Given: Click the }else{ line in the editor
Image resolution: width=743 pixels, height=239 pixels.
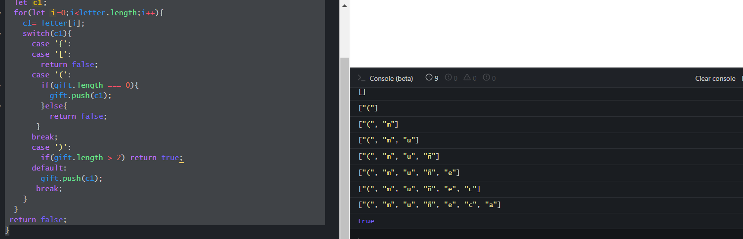Looking at the screenshot, I should 54,106.
